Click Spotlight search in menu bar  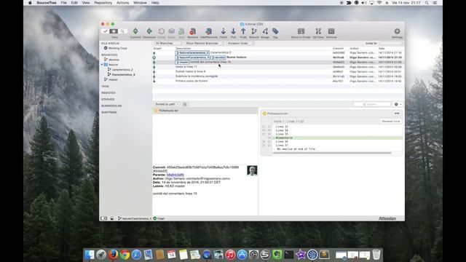click(427, 3)
